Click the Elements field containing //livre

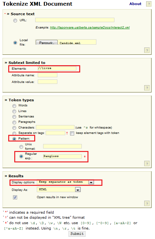point(57,68)
